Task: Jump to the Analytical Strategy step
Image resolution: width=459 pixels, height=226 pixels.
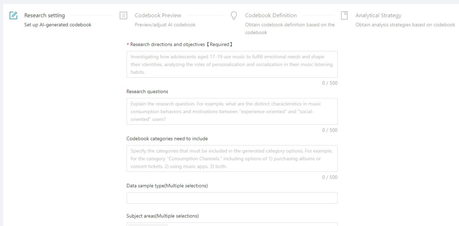Action: click(x=378, y=16)
